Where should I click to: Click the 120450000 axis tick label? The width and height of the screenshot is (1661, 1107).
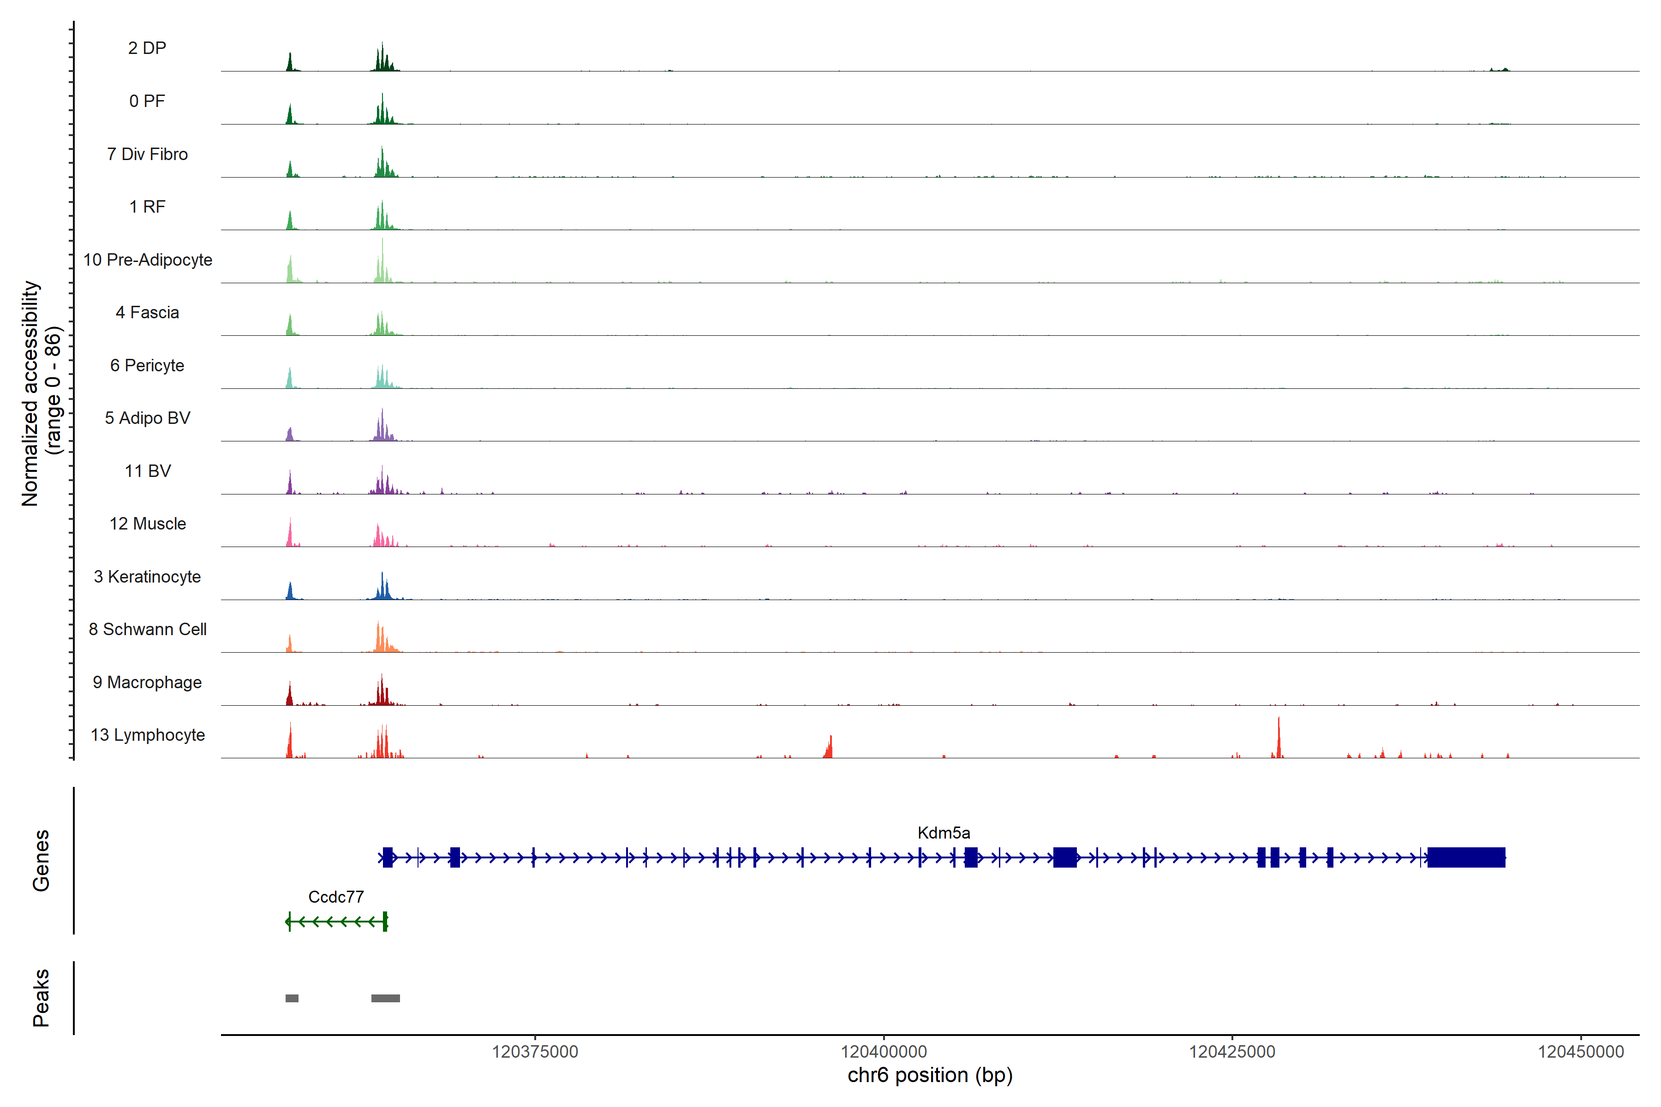click(1581, 1051)
